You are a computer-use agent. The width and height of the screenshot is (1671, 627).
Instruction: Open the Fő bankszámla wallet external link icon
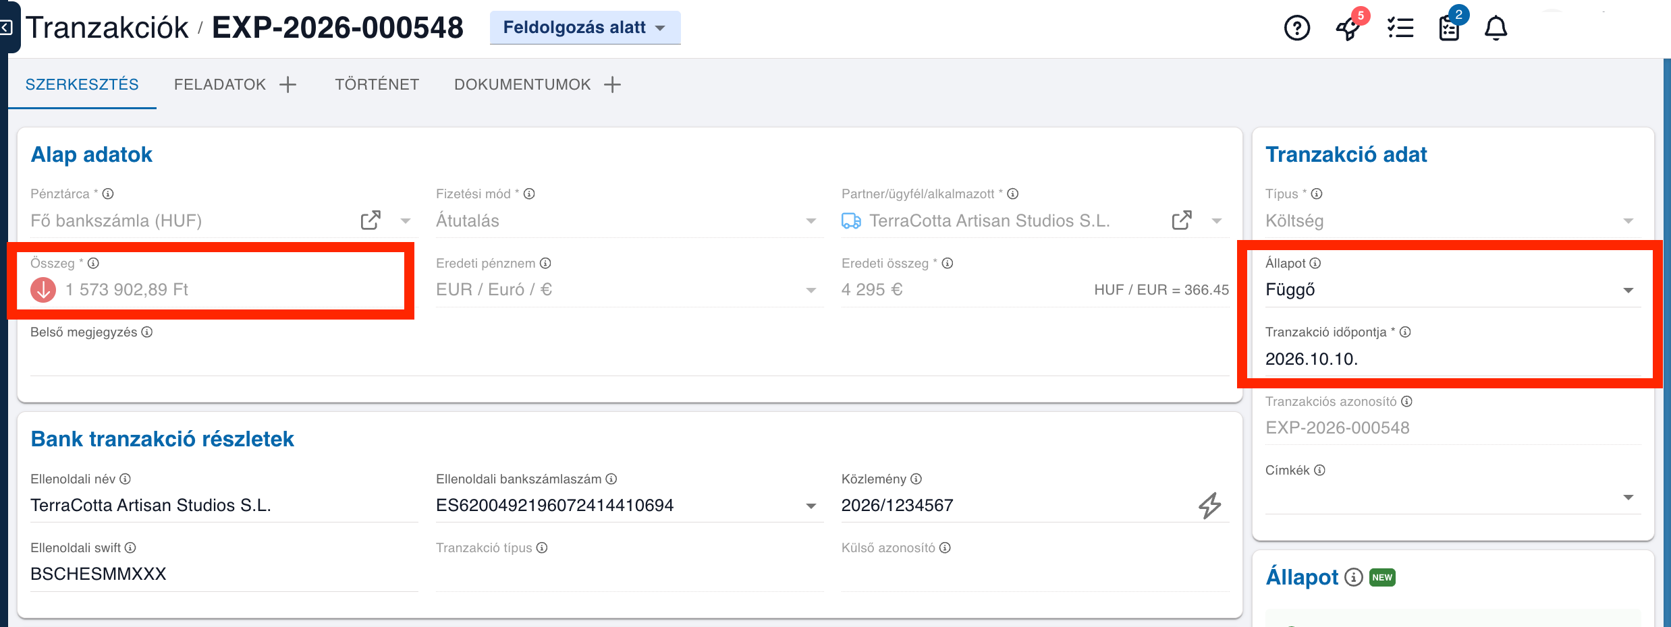click(371, 220)
